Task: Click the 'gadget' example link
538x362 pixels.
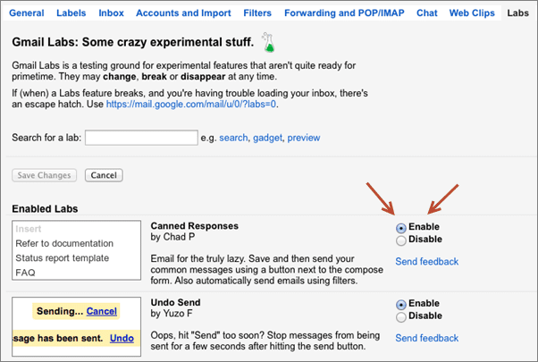Action: tap(267, 138)
